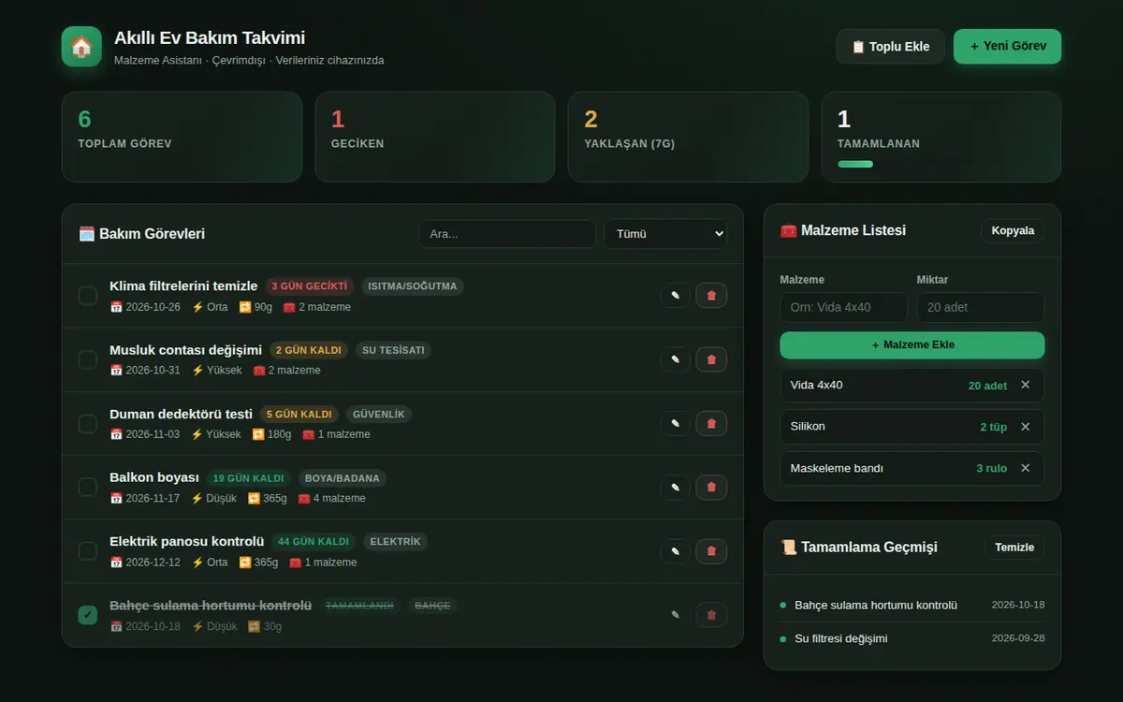Remove Silikon from the material list
1123x702 pixels.
pyautogui.click(x=1025, y=427)
